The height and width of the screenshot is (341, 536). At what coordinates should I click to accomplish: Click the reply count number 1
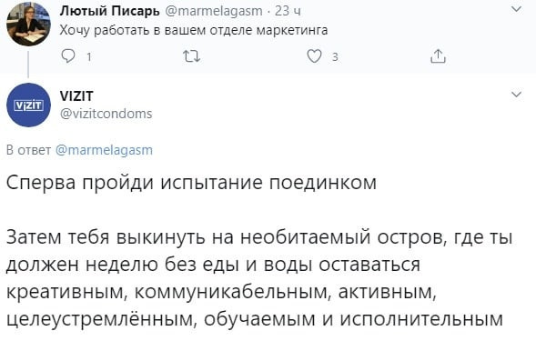89,56
